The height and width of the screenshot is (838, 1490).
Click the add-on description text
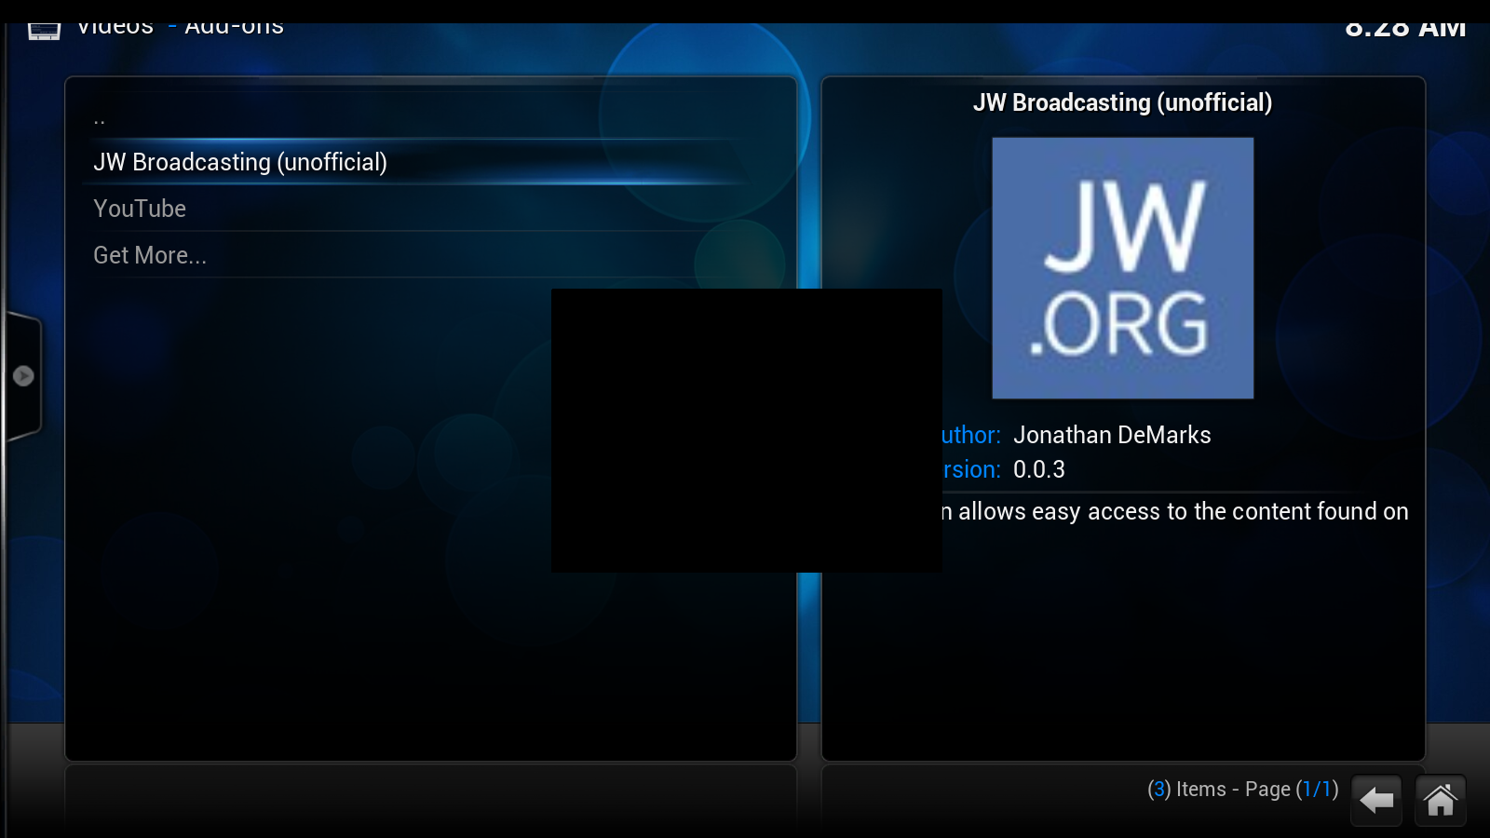(1174, 511)
